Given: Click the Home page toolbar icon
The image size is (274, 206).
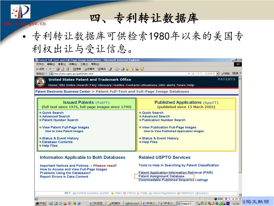Looking at the screenshot, I should pyautogui.click(x=68, y=69).
